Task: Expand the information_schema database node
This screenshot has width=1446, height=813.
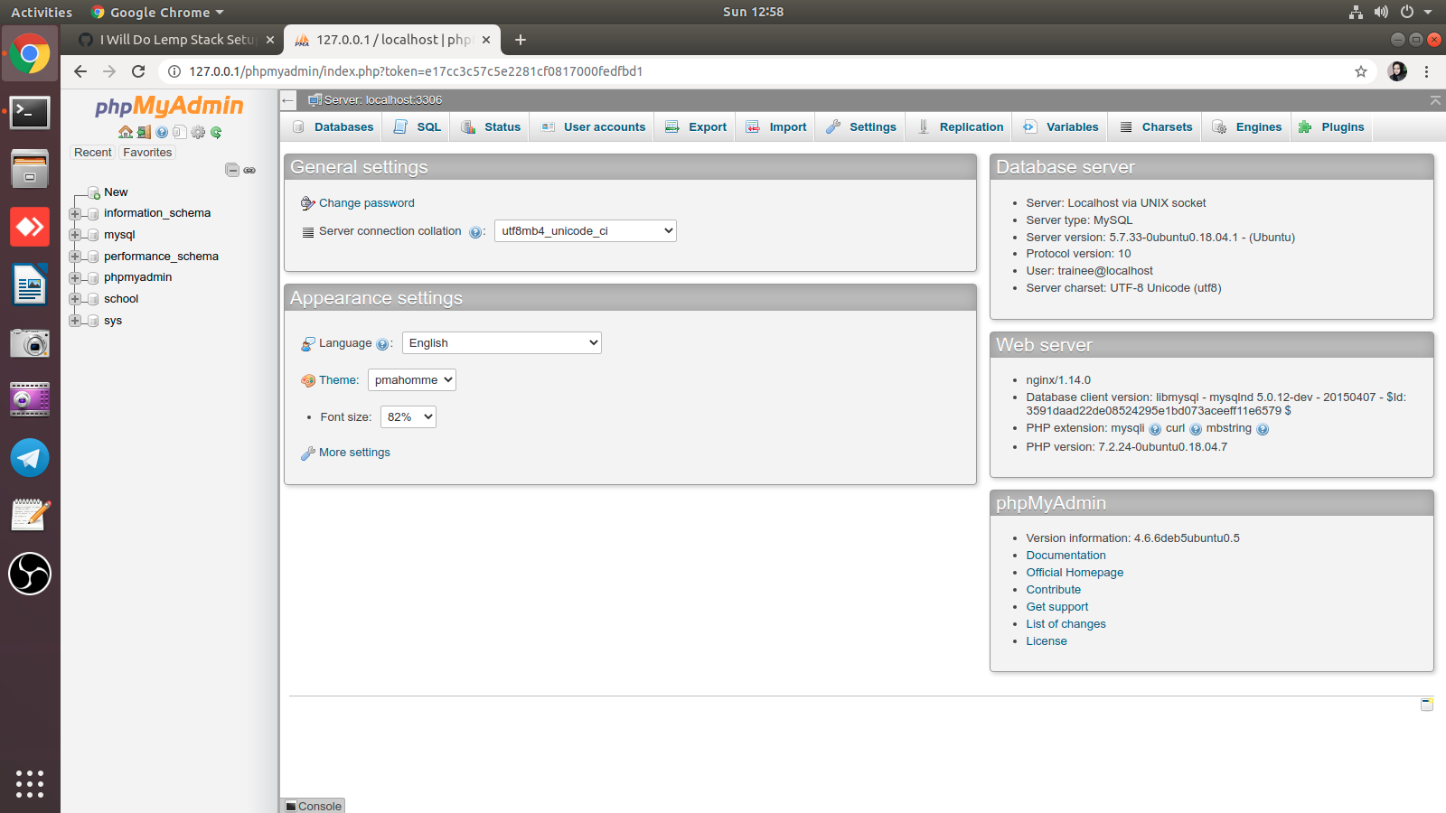Action: [75, 214]
